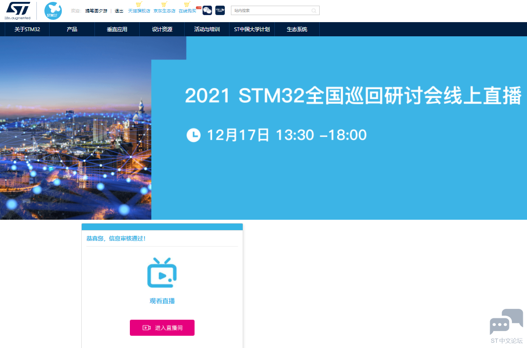This screenshot has width=527, height=348.
Task: Click the city skyline banner image
Action: [x=76, y=128]
